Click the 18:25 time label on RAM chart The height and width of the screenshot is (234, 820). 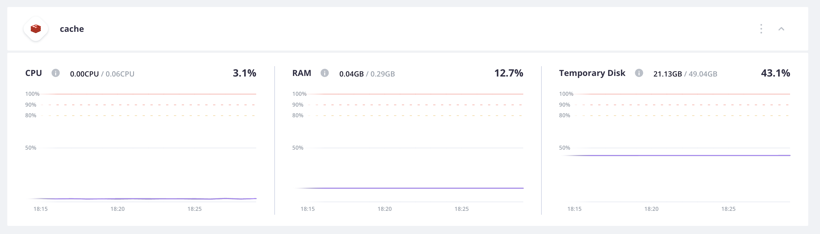coord(461,209)
